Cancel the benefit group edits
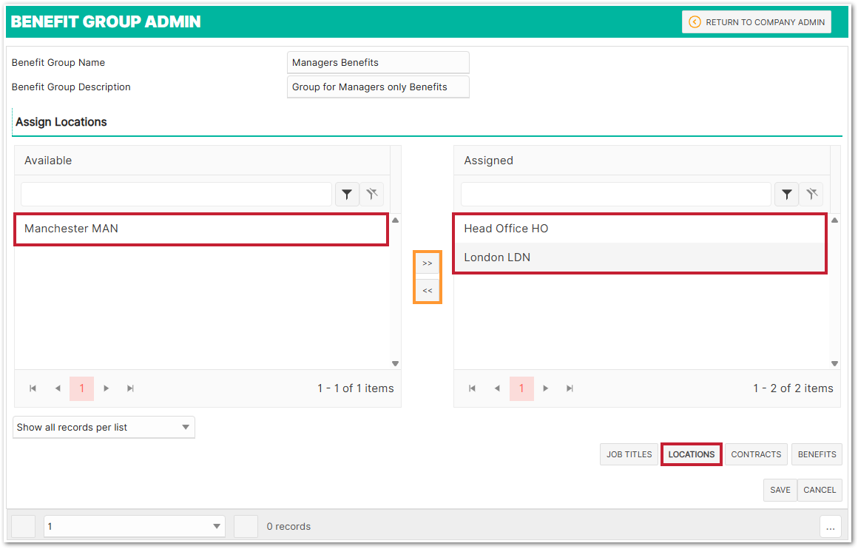The image size is (858, 549). pyautogui.click(x=820, y=490)
